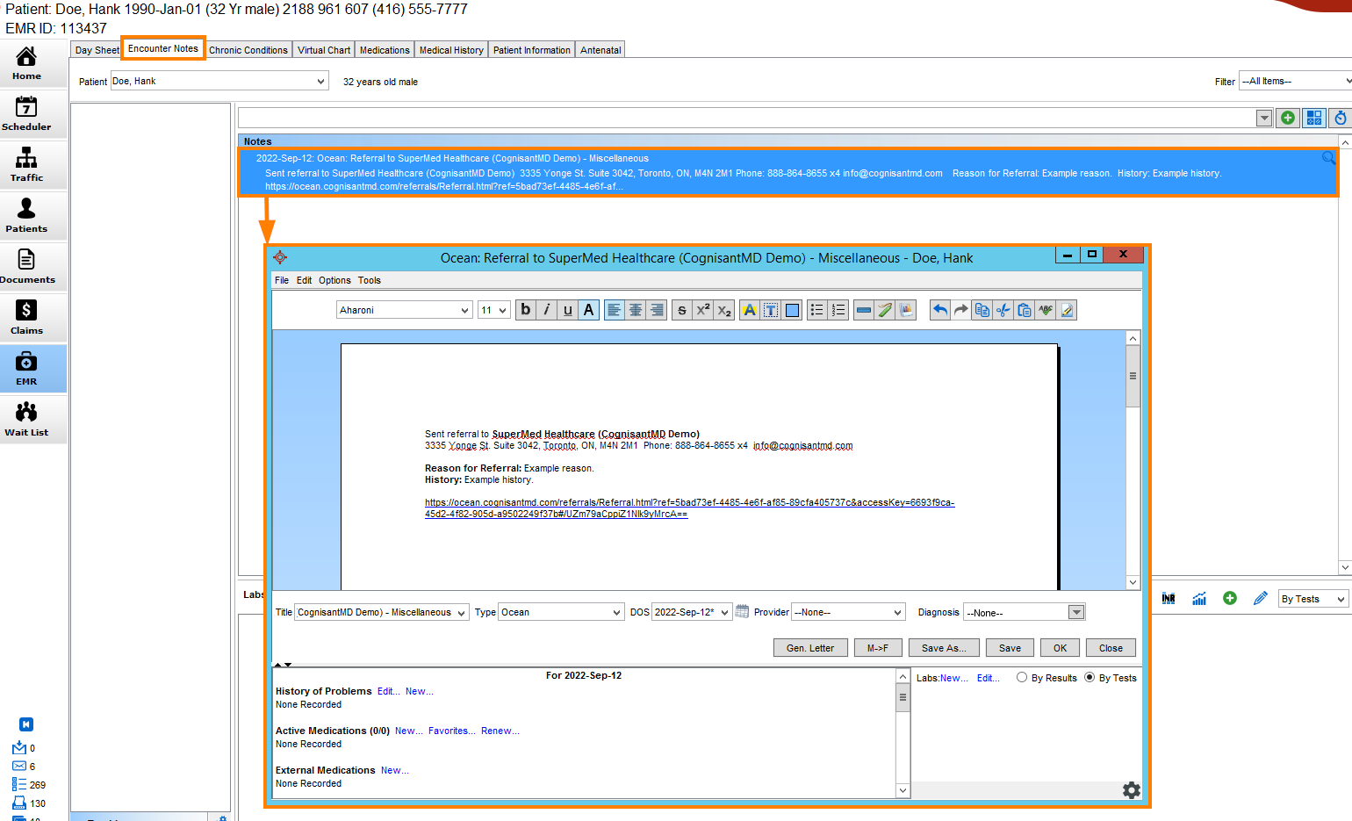Align text right in note editor
Image resolution: width=1352 pixels, height=821 pixels.
[x=657, y=310]
